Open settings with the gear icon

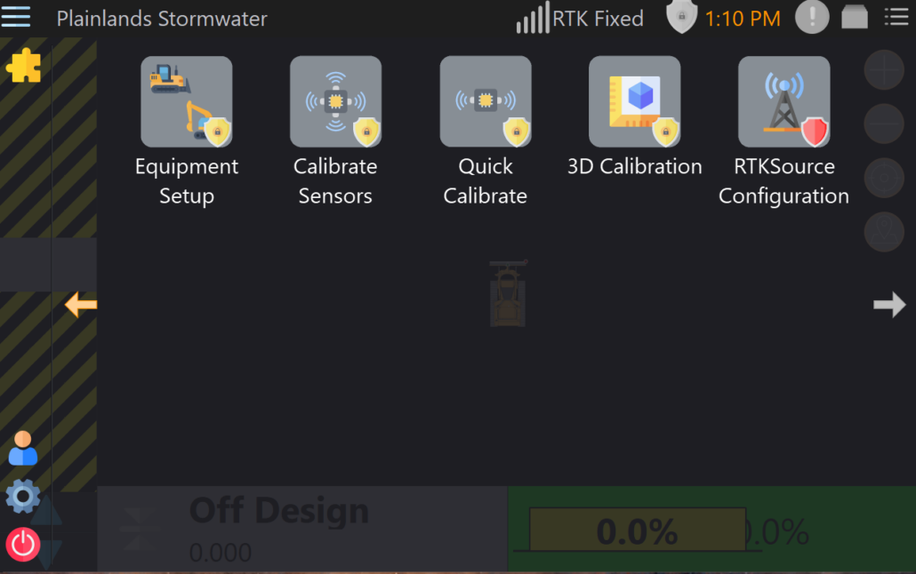coord(23,497)
